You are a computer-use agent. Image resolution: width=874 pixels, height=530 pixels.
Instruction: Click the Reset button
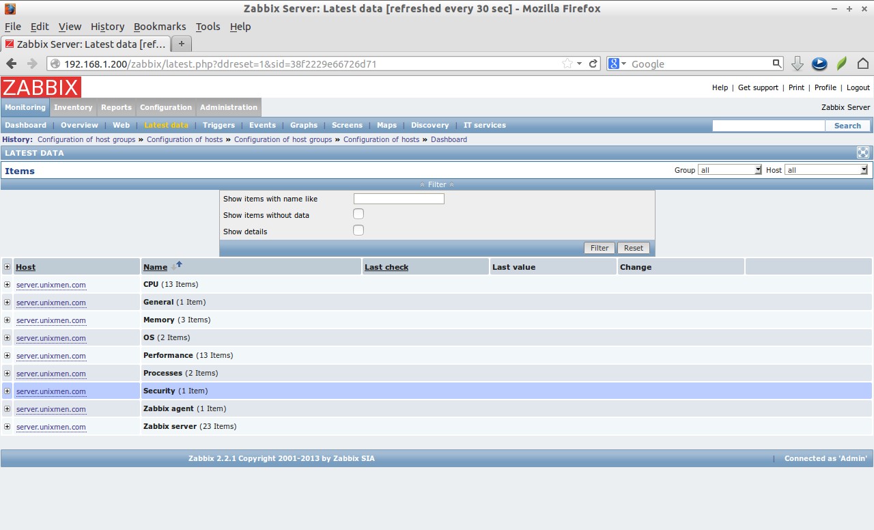click(x=634, y=248)
